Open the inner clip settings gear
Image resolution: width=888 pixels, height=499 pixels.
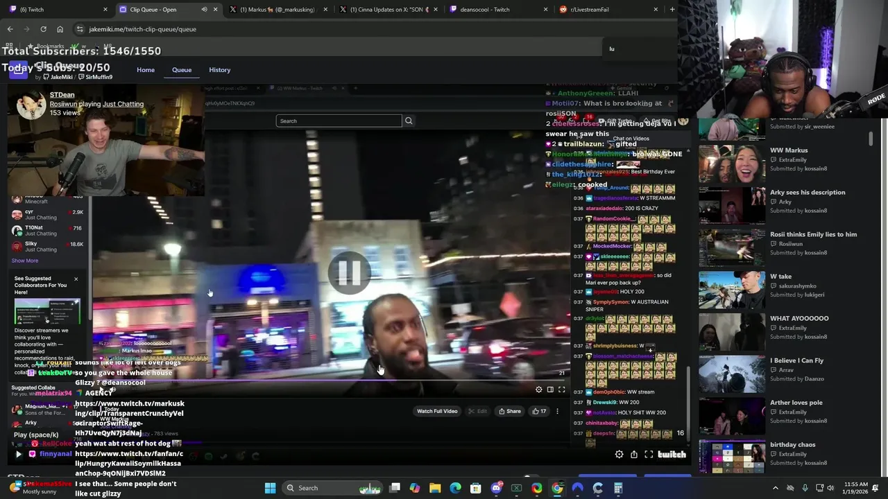tap(539, 389)
